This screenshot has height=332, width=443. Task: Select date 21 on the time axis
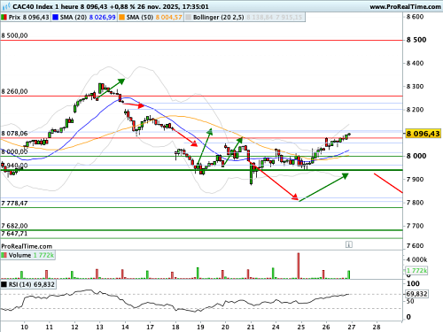click(x=251, y=327)
